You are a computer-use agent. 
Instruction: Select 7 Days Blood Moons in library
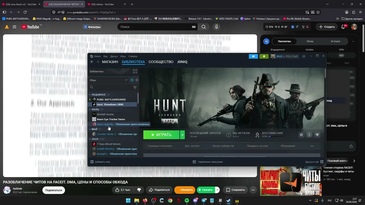[109, 144]
